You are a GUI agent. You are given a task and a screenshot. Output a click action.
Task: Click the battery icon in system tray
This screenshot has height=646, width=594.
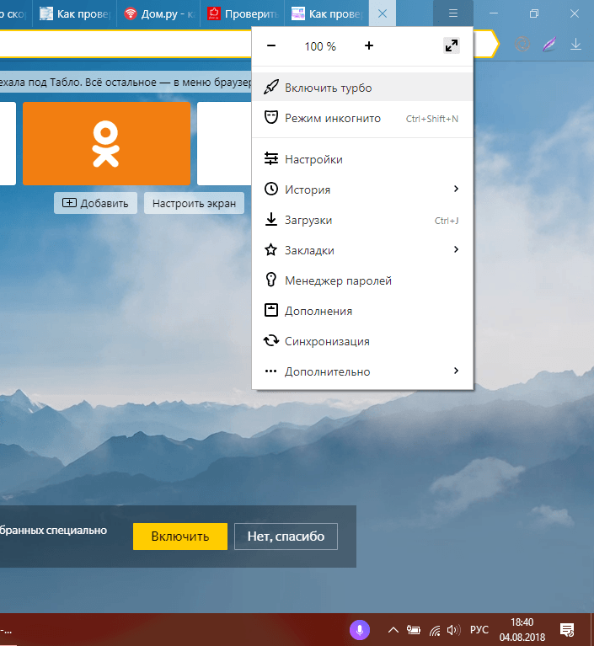[414, 630]
